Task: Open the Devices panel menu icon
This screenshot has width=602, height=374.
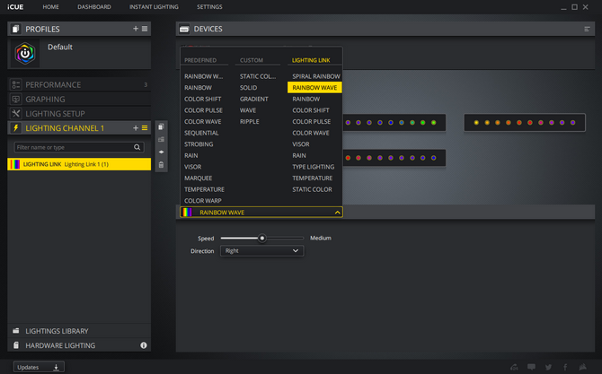Action: tap(587, 29)
